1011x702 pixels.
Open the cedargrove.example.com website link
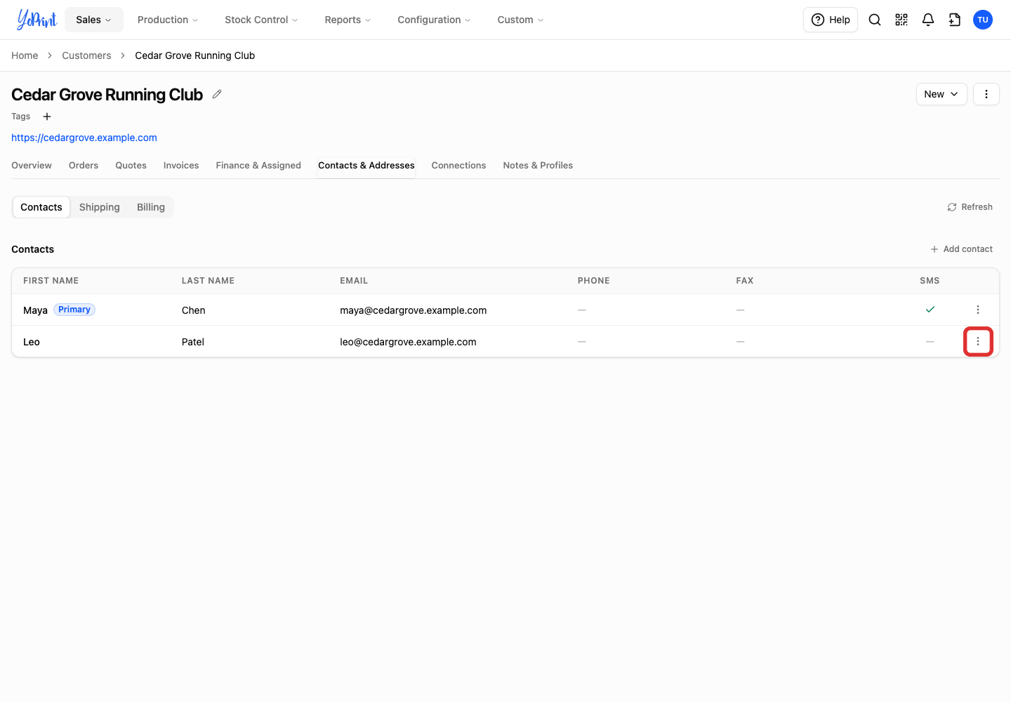pos(84,138)
